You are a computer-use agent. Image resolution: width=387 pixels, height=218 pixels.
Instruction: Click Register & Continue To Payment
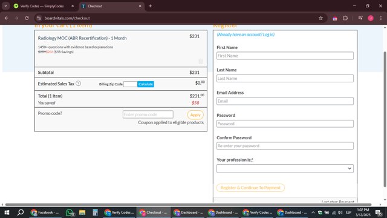250,188
